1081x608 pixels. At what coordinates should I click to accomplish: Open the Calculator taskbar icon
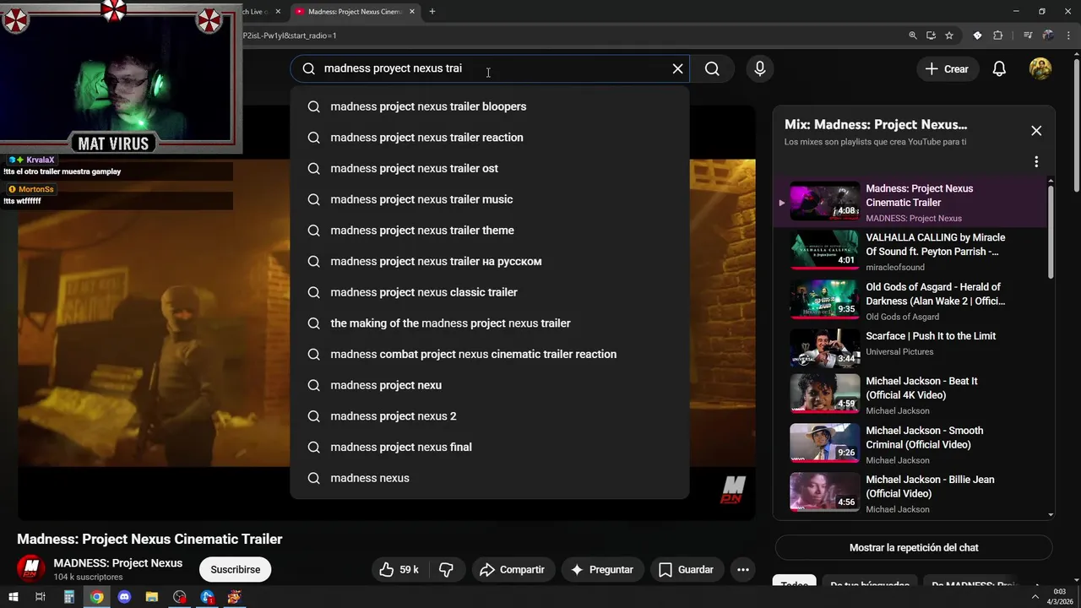coord(69,597)
